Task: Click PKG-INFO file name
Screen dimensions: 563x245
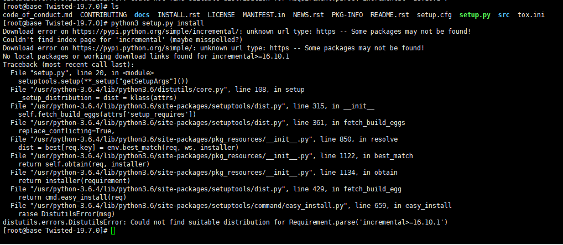Action: [x=347, y=15]
